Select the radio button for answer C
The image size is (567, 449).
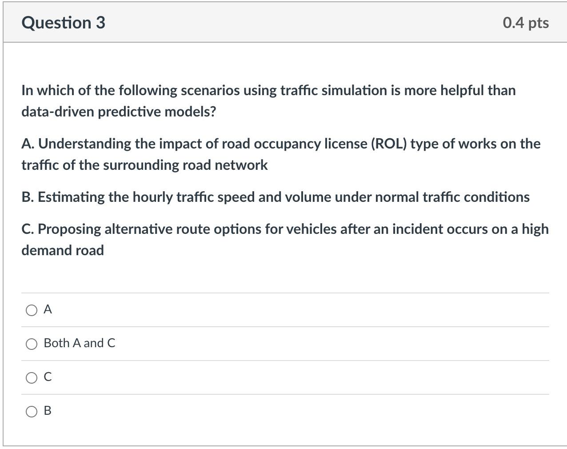click(x=31, y=377)
